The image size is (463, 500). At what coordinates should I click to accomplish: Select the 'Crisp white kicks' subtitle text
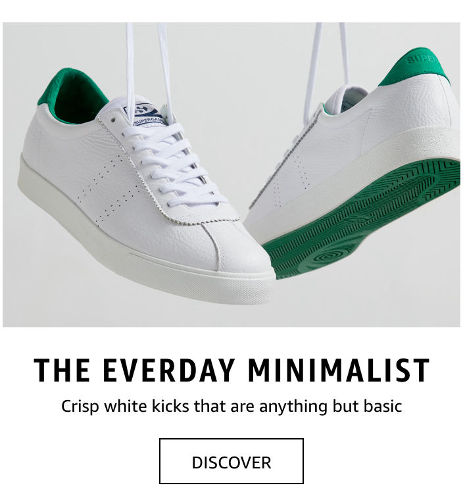coord(231,407)
